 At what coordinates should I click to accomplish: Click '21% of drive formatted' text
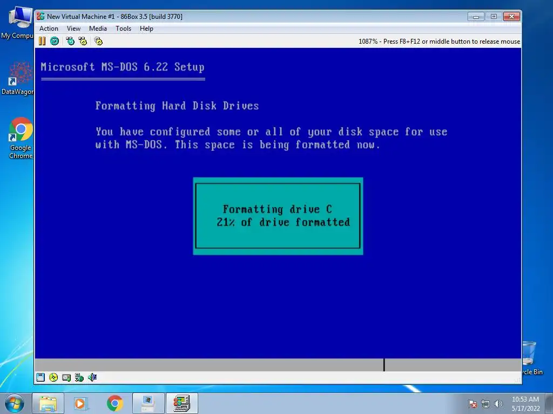tap(283, 222)
